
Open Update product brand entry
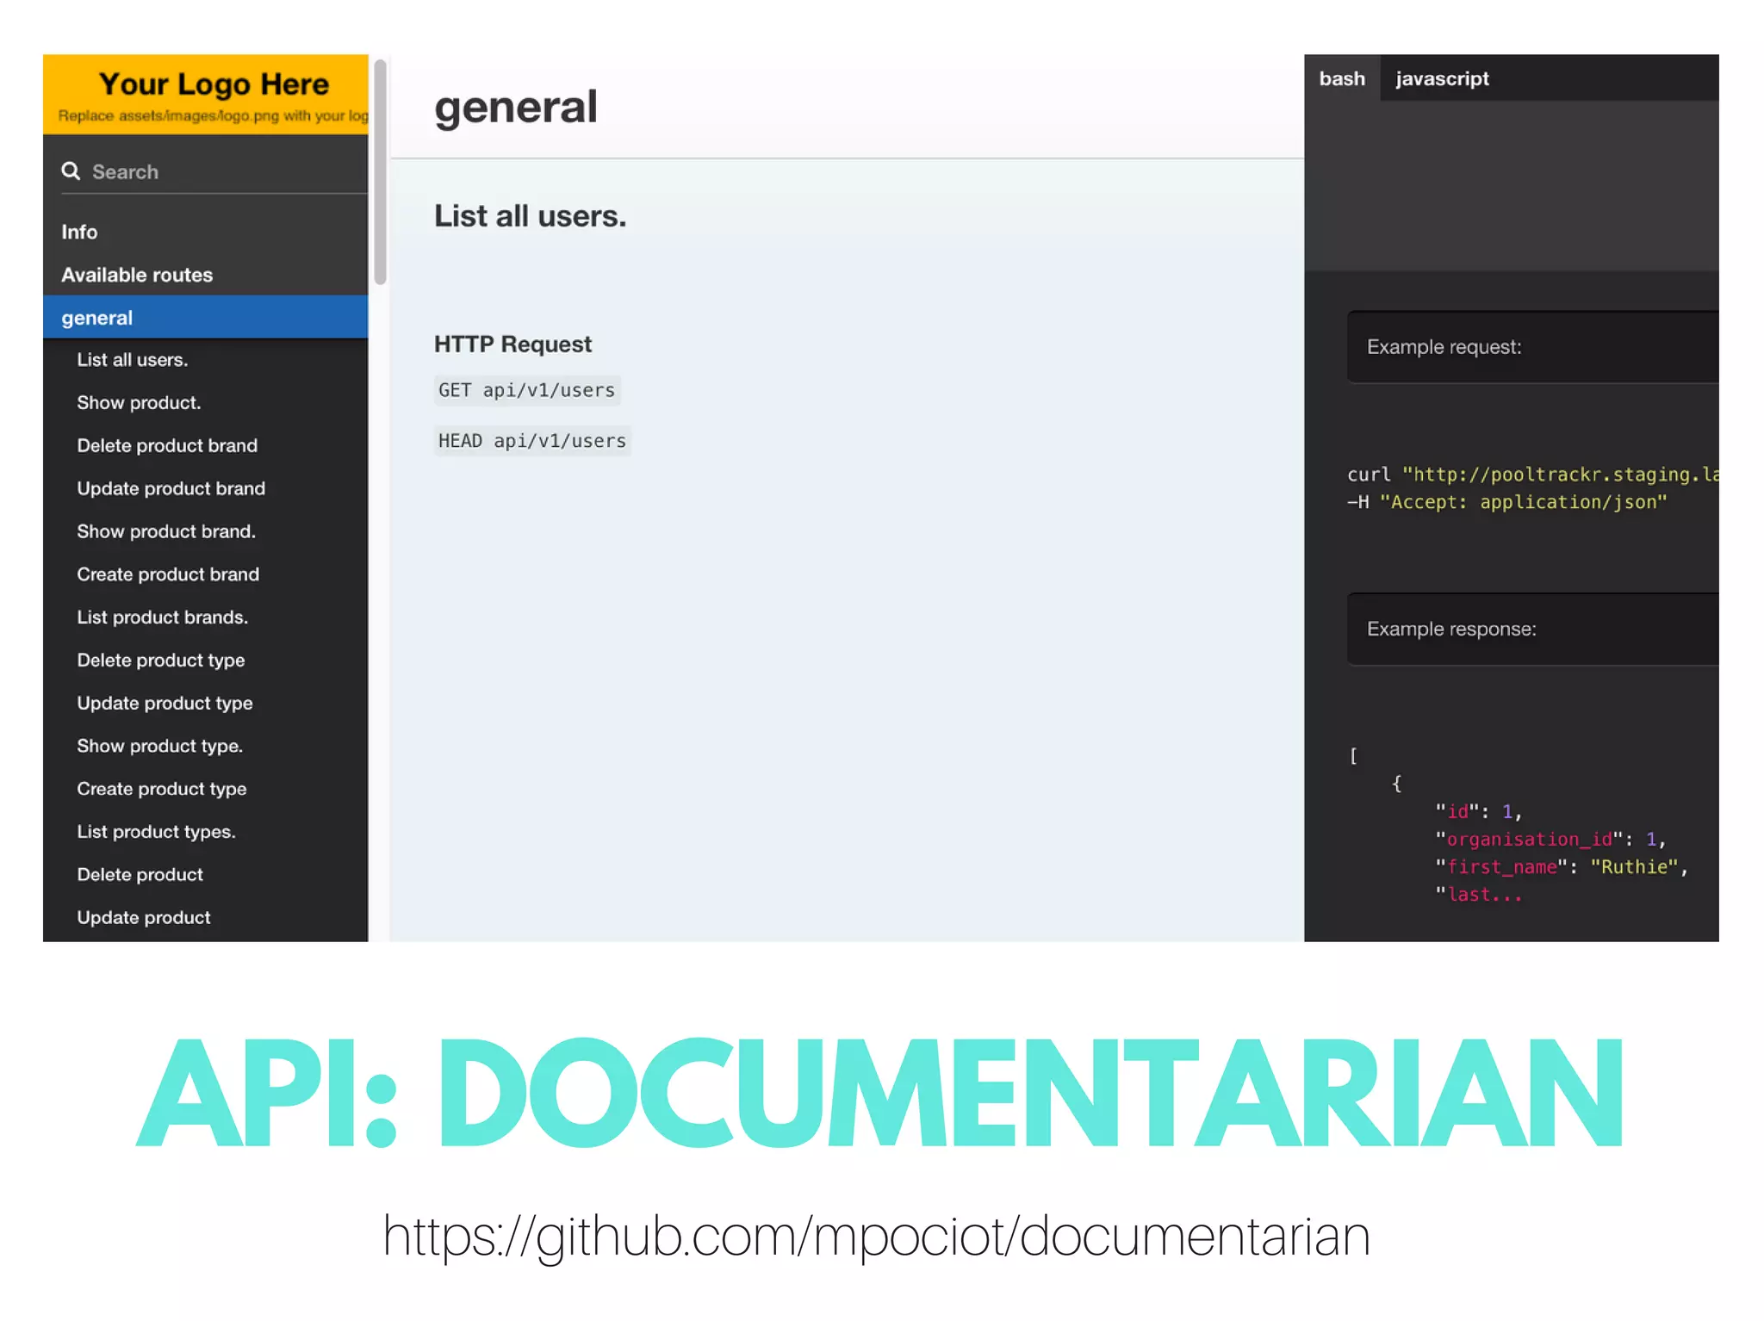[x=171, y=488]
